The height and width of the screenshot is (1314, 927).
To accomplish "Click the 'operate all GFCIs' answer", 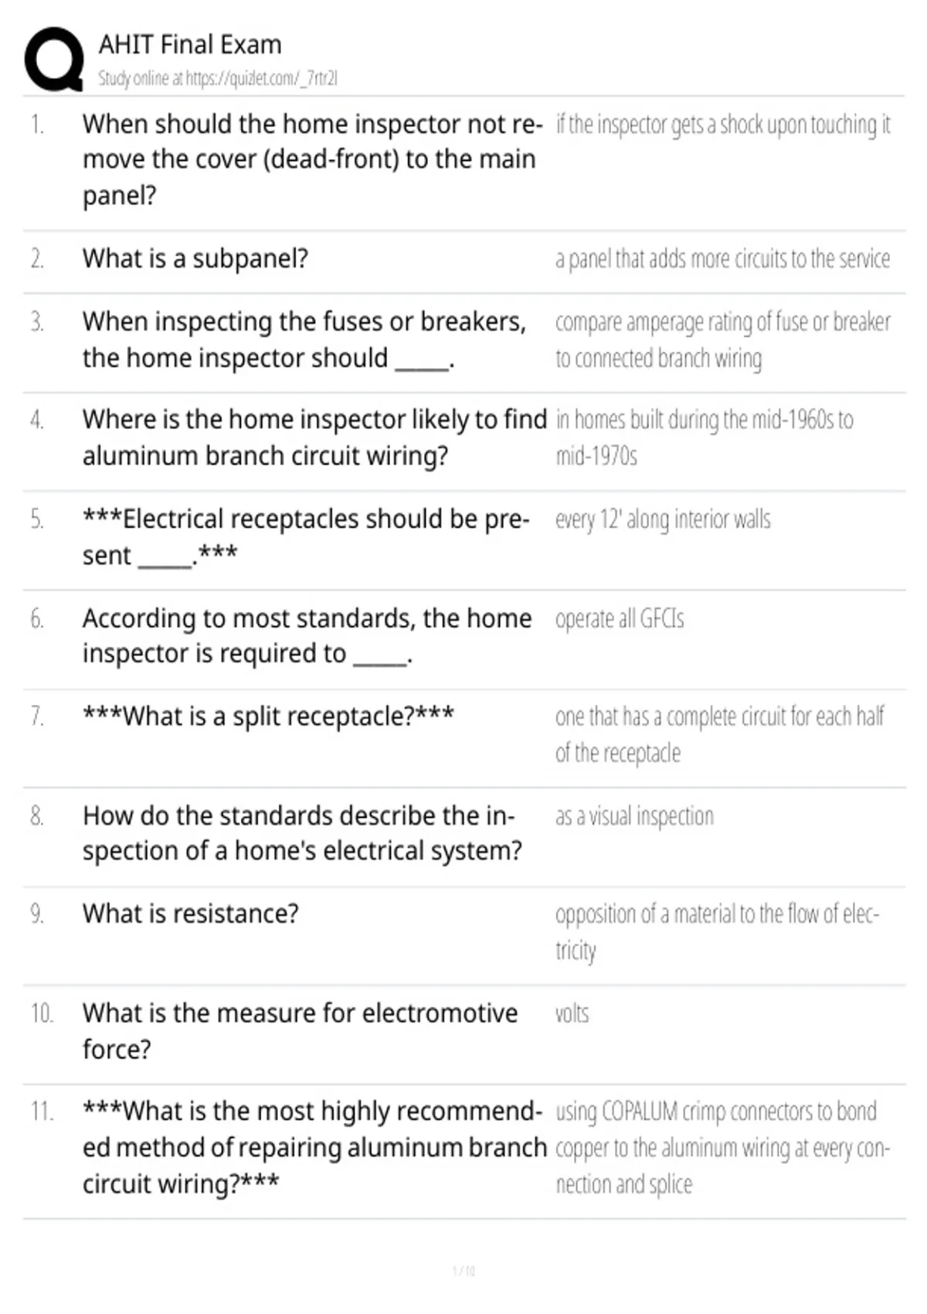I will click(x=620, y=618).
